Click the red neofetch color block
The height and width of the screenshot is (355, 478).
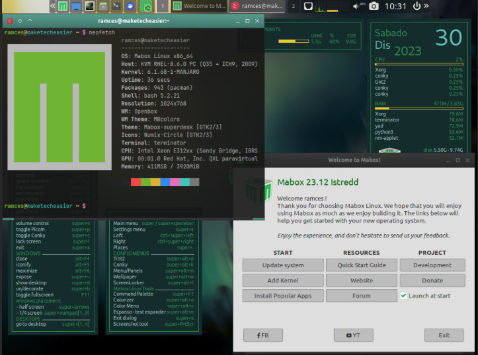pos(136,182)
